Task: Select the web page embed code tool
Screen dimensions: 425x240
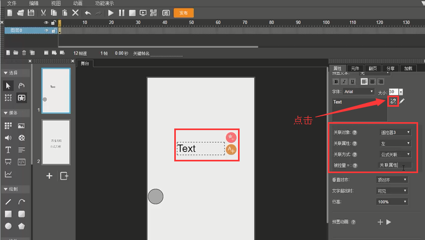Action: pyautogui.click(x=21, y=162)
